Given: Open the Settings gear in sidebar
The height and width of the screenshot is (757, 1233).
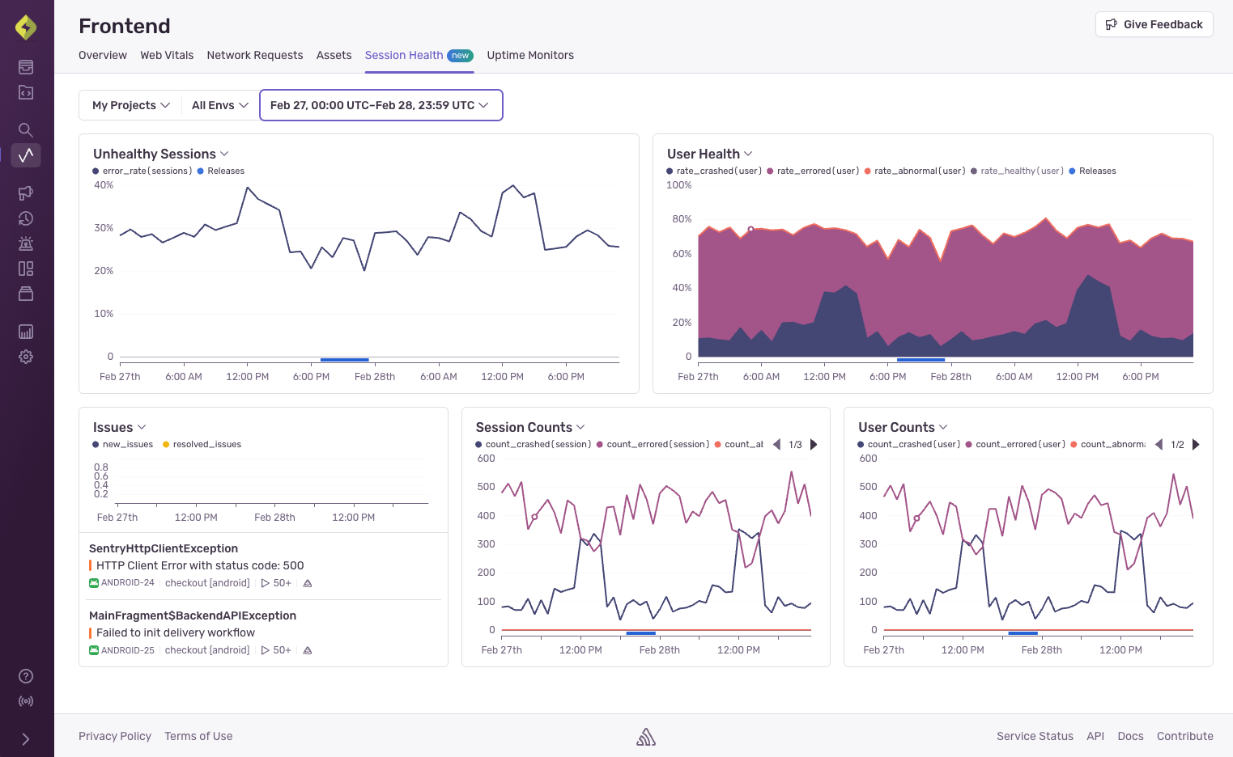Looking at the screenshot, I should tap(26, 357).
